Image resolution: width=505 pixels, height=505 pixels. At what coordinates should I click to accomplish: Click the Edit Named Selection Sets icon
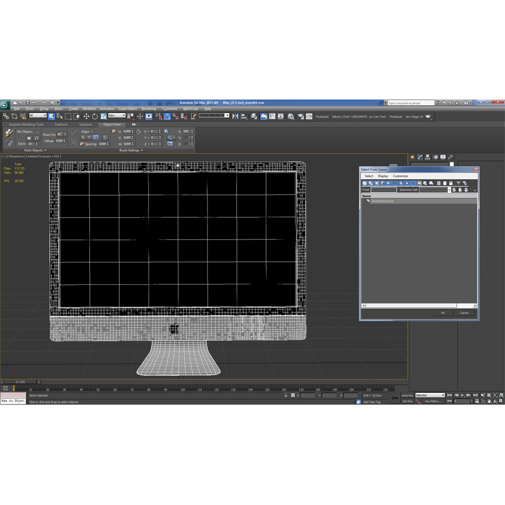[193, 116]
